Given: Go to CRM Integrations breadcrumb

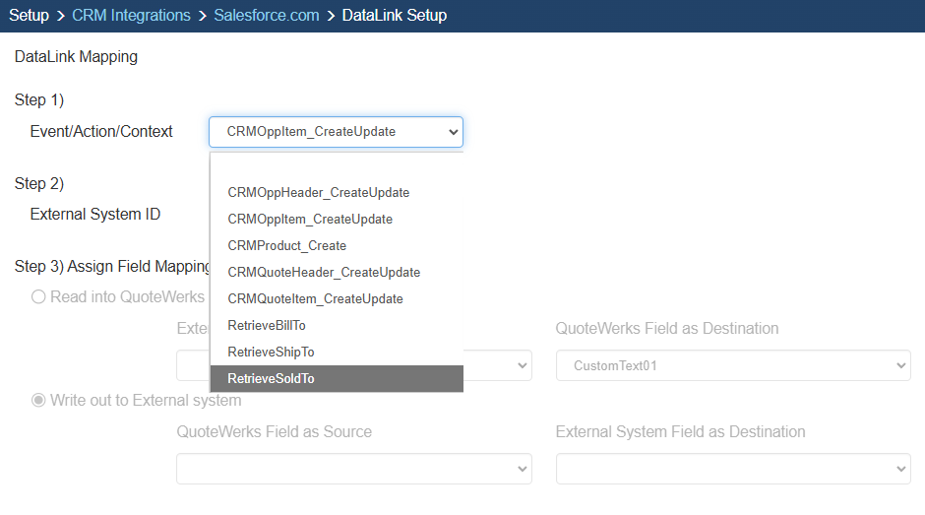Looking at the screenshot, I should 131,16.
